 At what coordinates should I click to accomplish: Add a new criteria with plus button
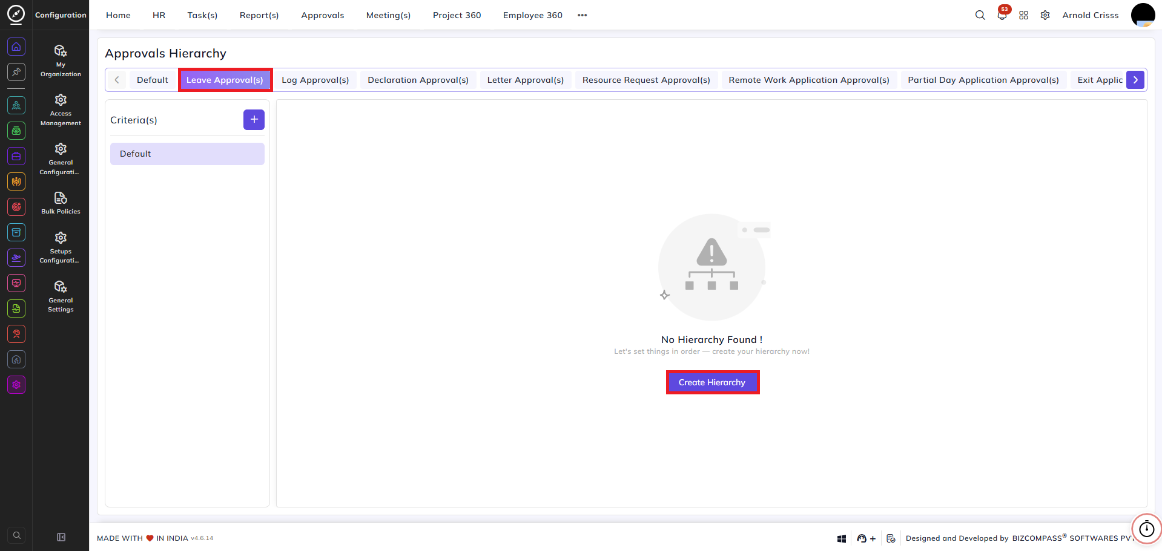254,120
